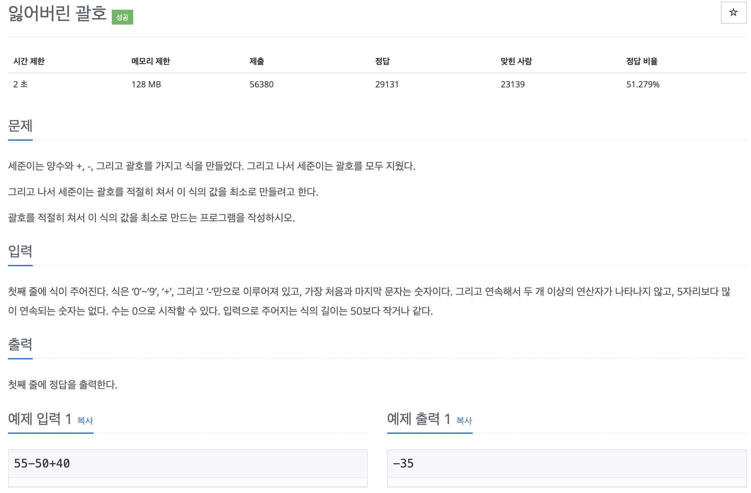Click the 출력 section heading
Screen dimensions: 751x493
pyautogui.click(x=20, y=344)
